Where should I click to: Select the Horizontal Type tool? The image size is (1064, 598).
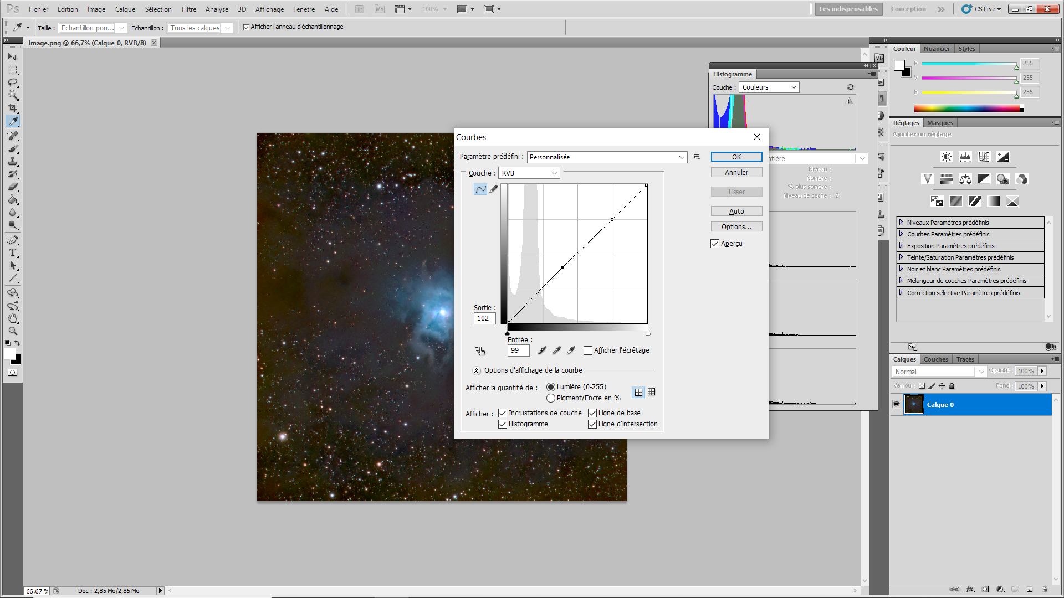click(13, 252)
